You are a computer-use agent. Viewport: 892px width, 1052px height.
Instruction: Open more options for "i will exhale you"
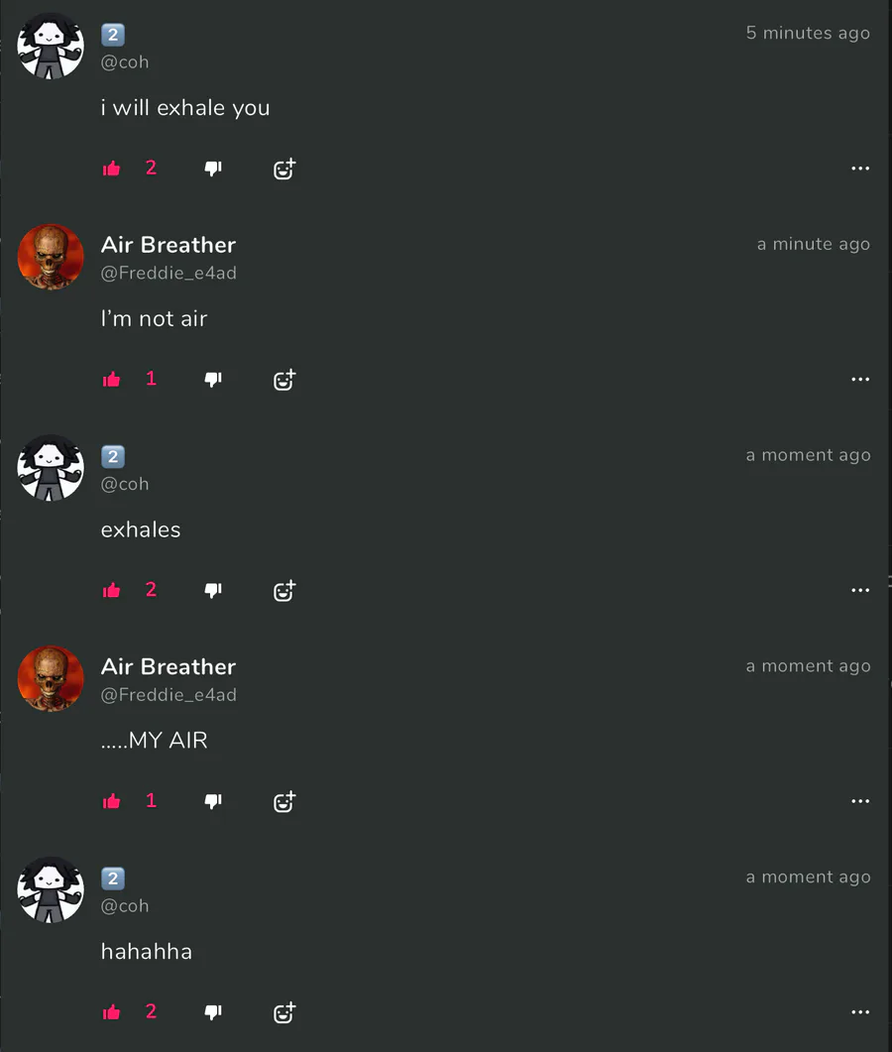pyautogui.click(x=860, y=169)
